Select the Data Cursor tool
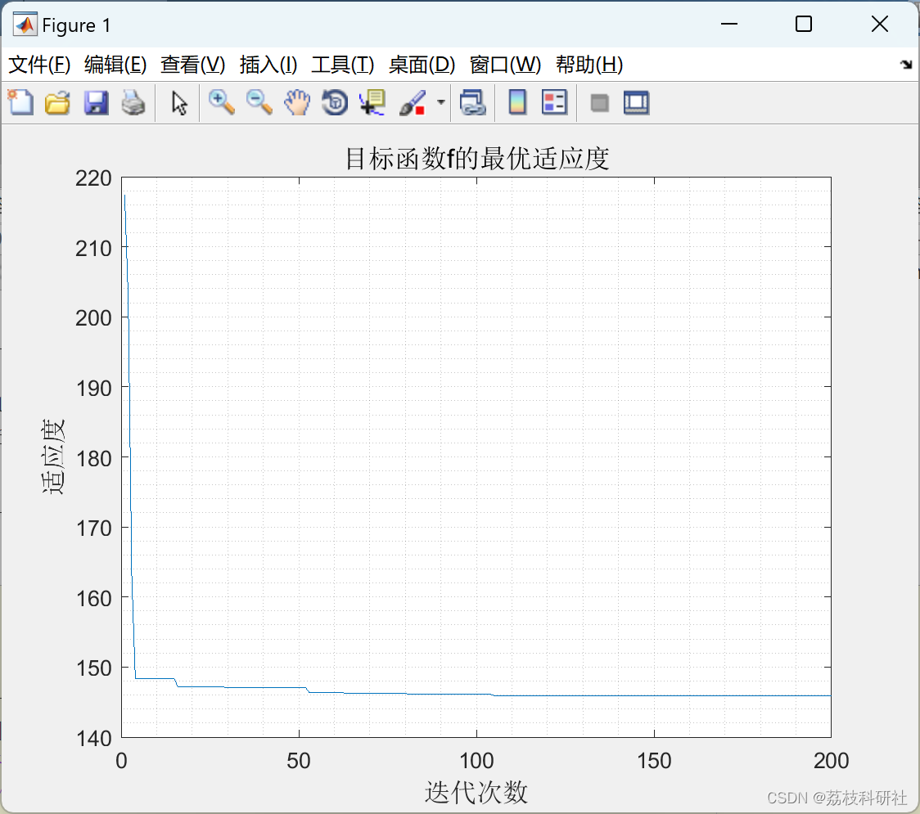 coord(372,102)
